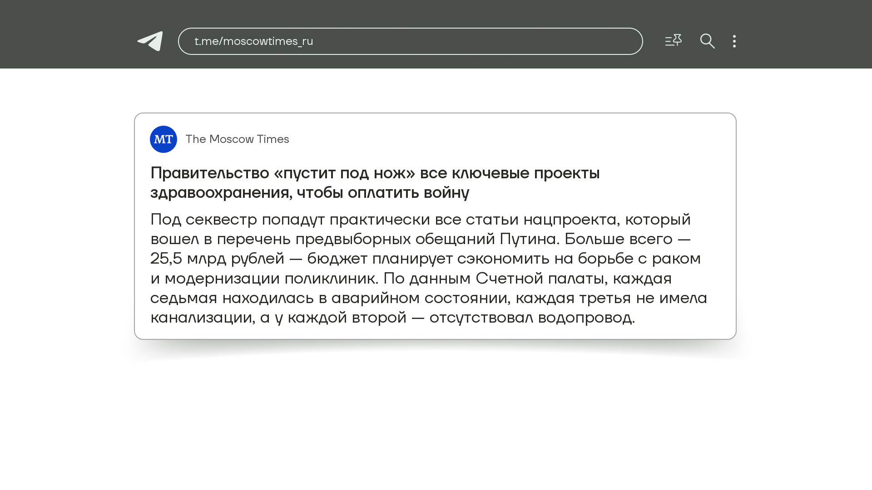
Task: Click the line starting «седьмая находилась»
Action: [x=428, y=298]
